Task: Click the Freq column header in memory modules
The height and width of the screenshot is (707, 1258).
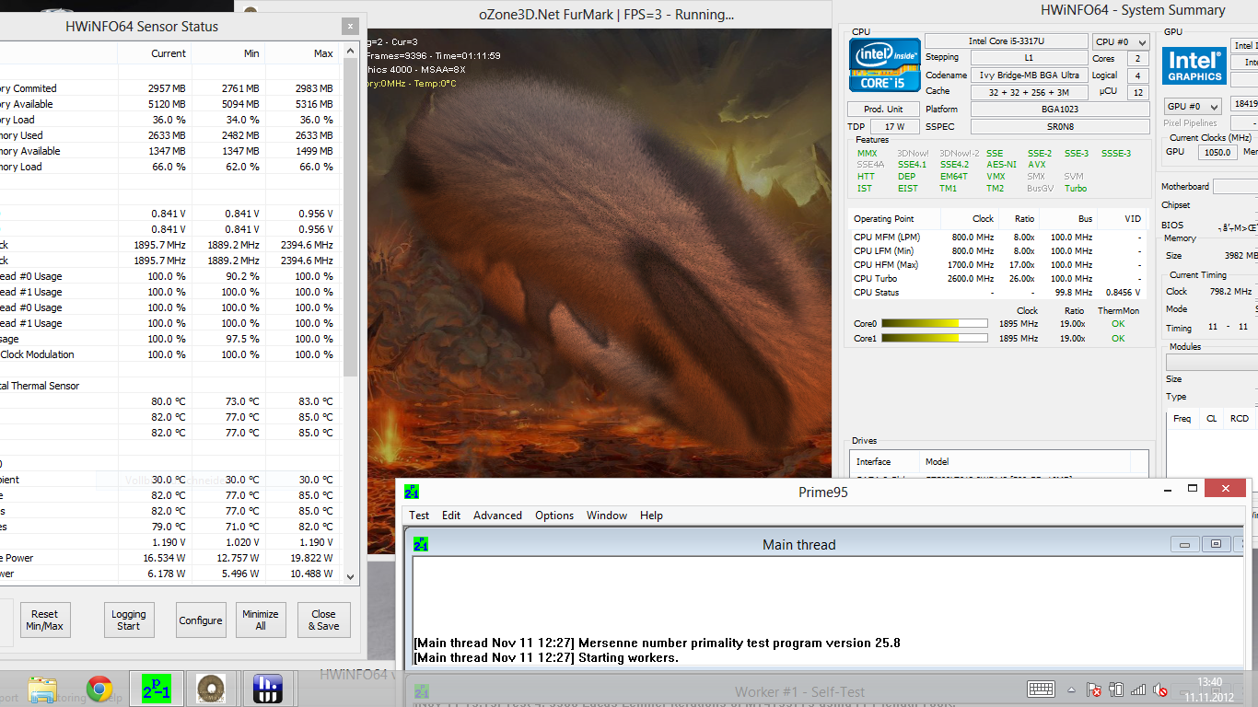Action: point(1182,419)
